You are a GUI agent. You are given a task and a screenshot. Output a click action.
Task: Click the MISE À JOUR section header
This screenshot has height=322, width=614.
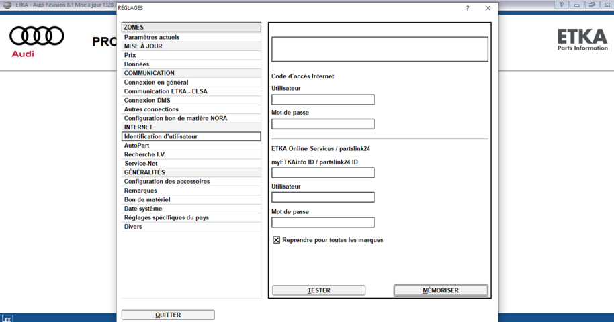point(191,46)
